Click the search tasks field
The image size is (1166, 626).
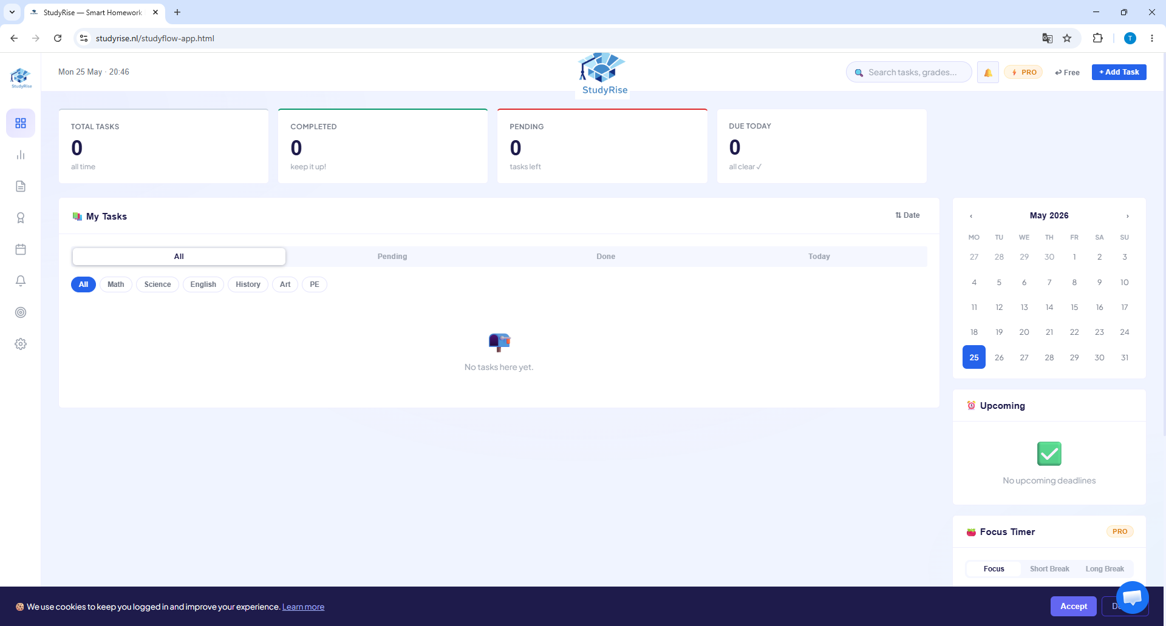[909, 72]
